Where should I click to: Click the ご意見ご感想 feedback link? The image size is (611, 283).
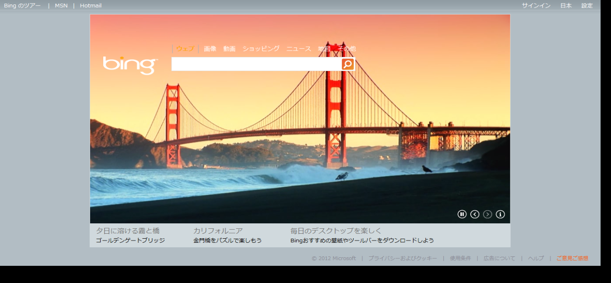(x=572, y=259)
